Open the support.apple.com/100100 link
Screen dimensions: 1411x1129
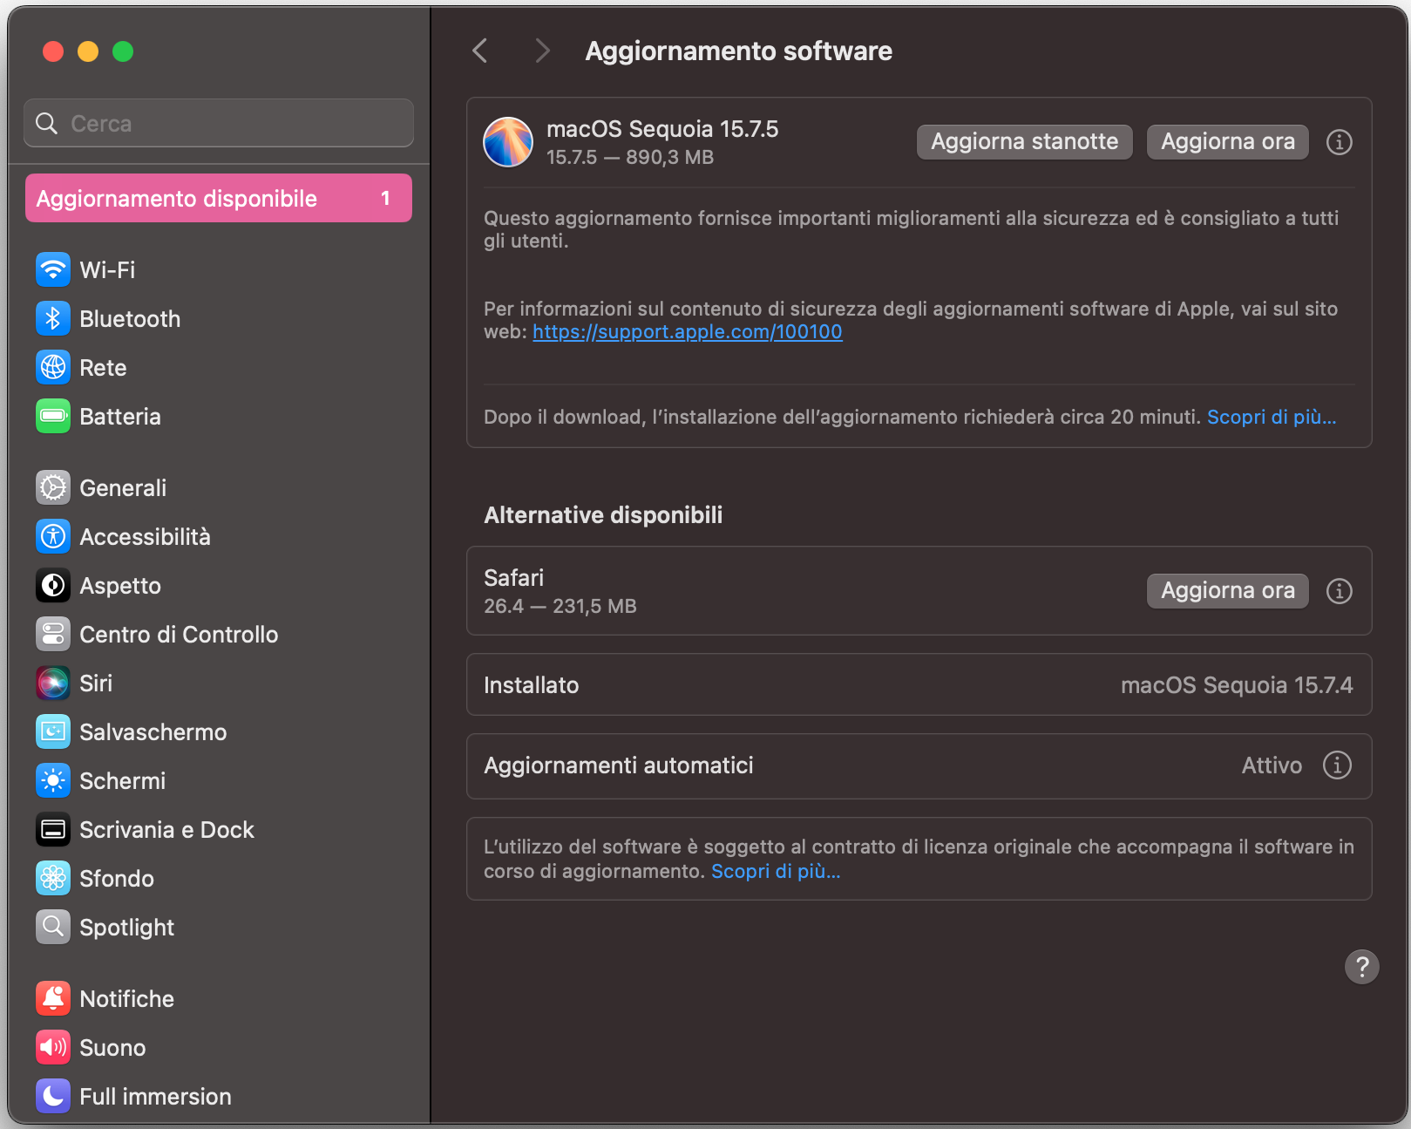coord(687,331)
